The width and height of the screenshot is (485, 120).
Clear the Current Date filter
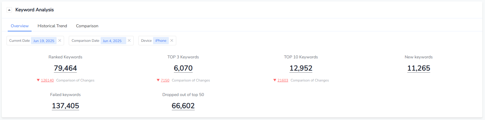pyautogui.click(x=60, y=41)
